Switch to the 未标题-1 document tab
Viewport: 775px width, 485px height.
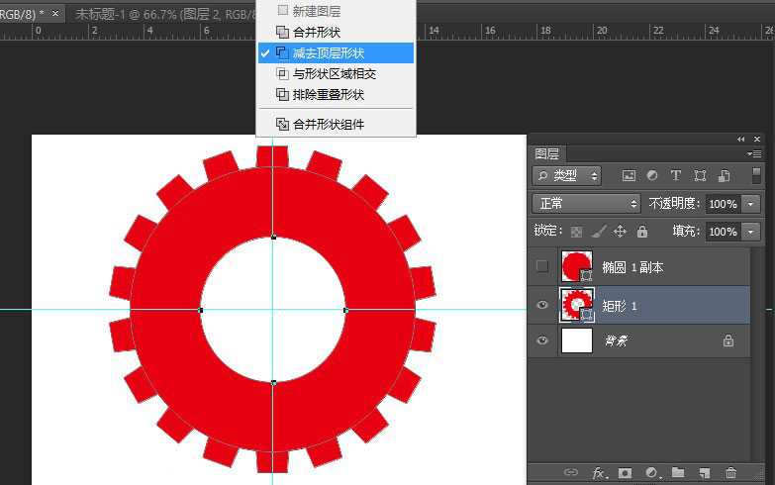pyautogui.click(x=158, y=14)
